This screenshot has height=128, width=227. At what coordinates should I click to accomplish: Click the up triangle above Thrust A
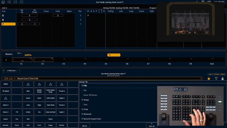(62, 84)
